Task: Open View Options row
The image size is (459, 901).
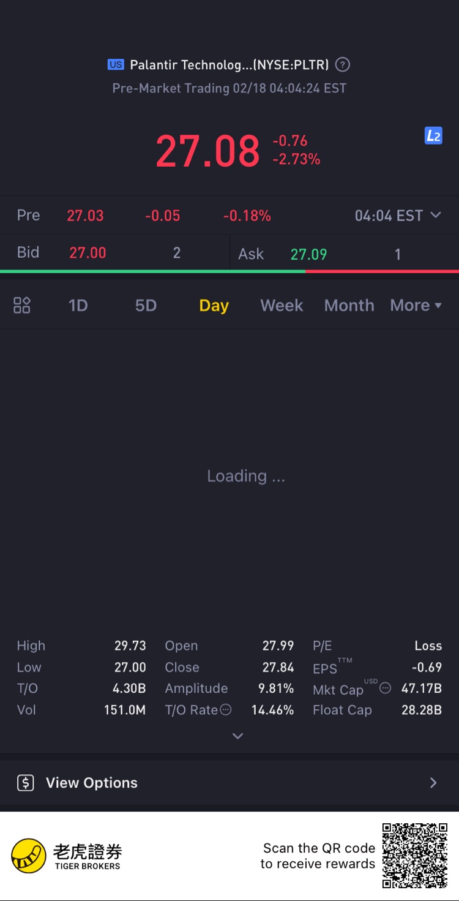Action: (92, 783)
